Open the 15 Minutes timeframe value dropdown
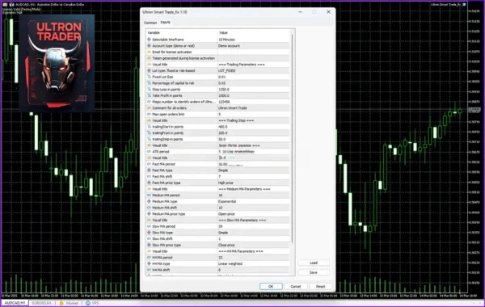The width and height of the screenshot is (485, 307). point(254,40)
